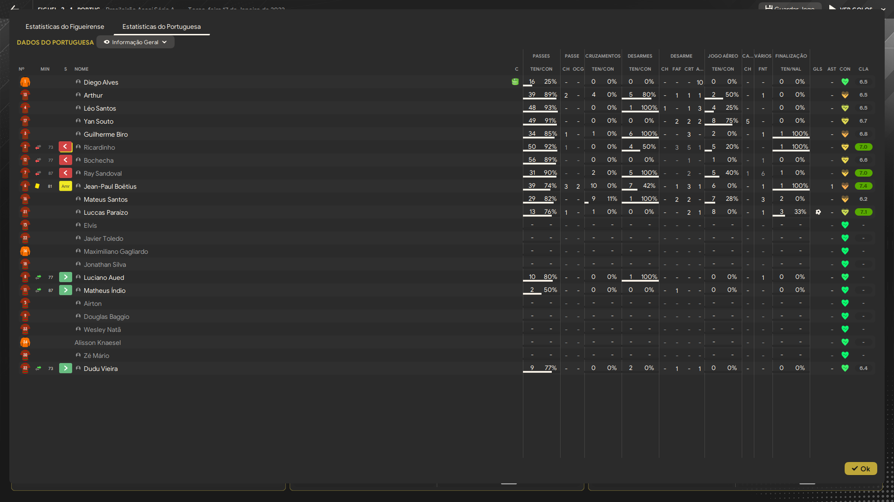Image resolution: width=894 pixels, height=502 pixels.
Task: Sort by the MIN column header
Action: click(x=45, y=69)
